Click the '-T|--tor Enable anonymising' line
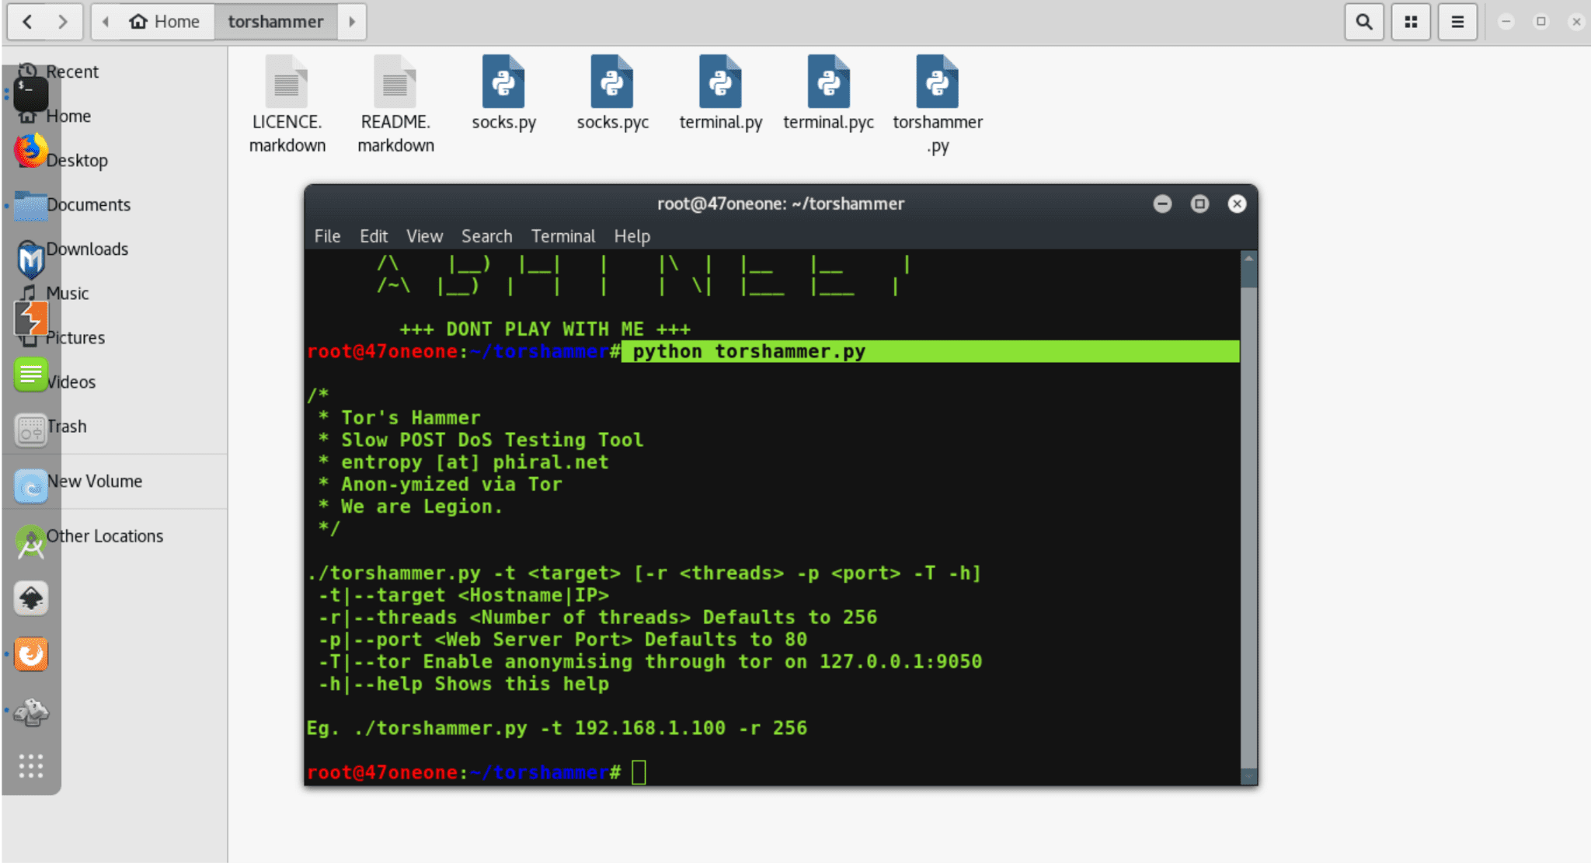The image size is (1591, 867). tap(650, 661)
